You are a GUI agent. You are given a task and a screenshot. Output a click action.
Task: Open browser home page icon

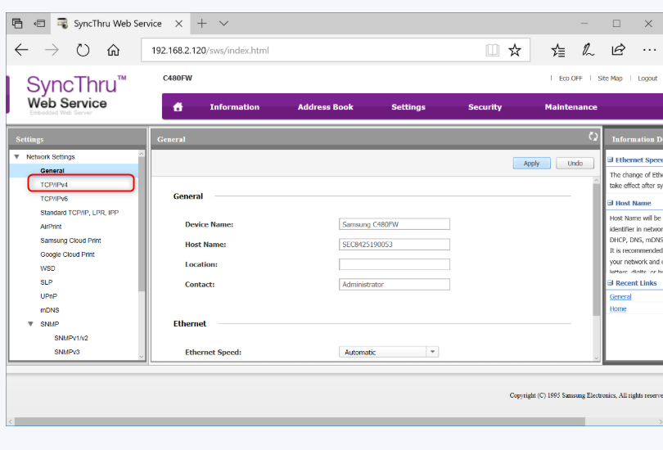coord(113,50)
